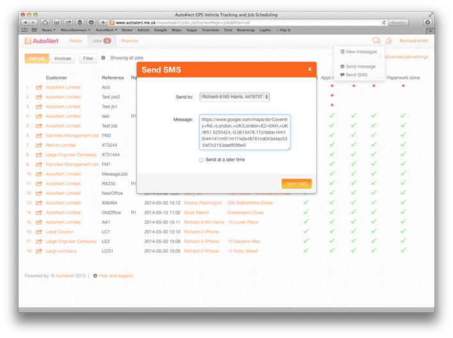Click the Reader button in address bar
The width and height of the screenshot is (453, 338).
click(398, 22)
